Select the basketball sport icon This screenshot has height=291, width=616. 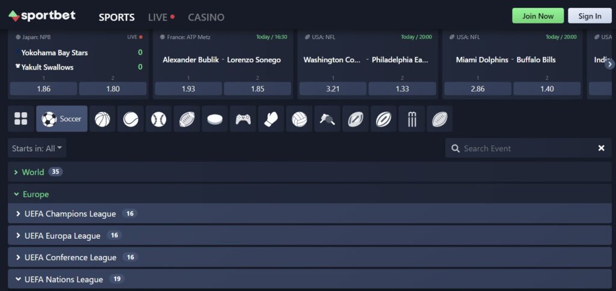[102, 119]
